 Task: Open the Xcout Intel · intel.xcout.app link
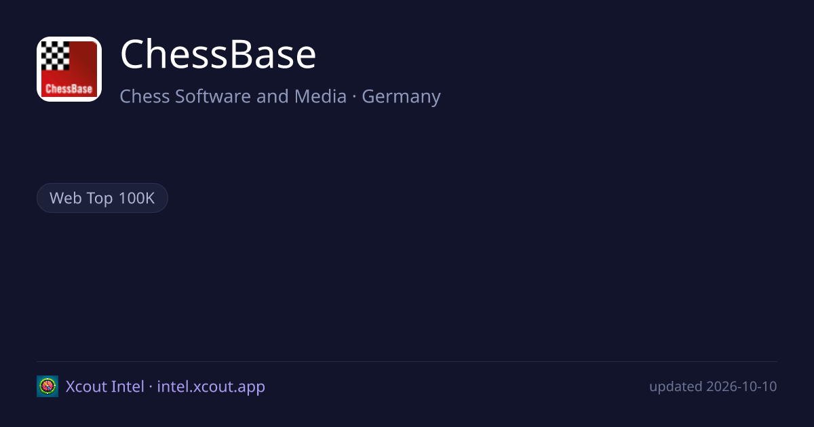[166, 386]
